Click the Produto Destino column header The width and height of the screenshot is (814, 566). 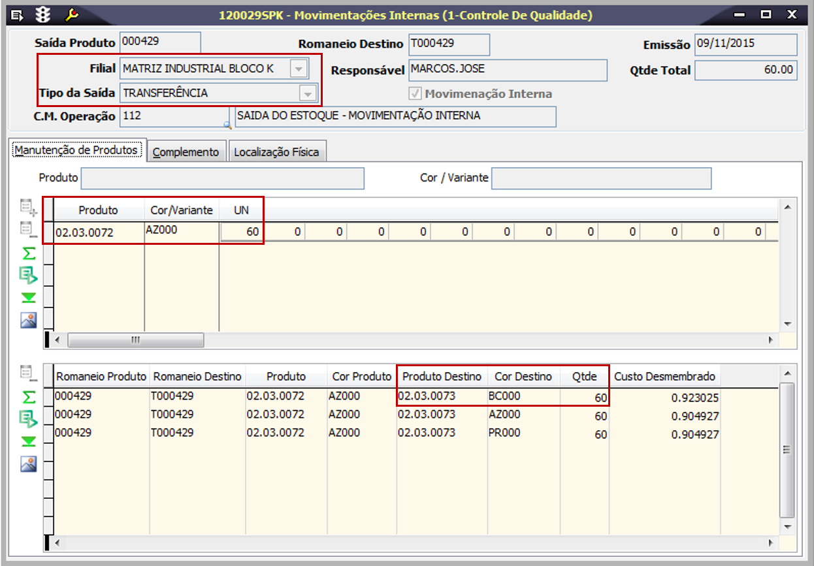[442, 376]
